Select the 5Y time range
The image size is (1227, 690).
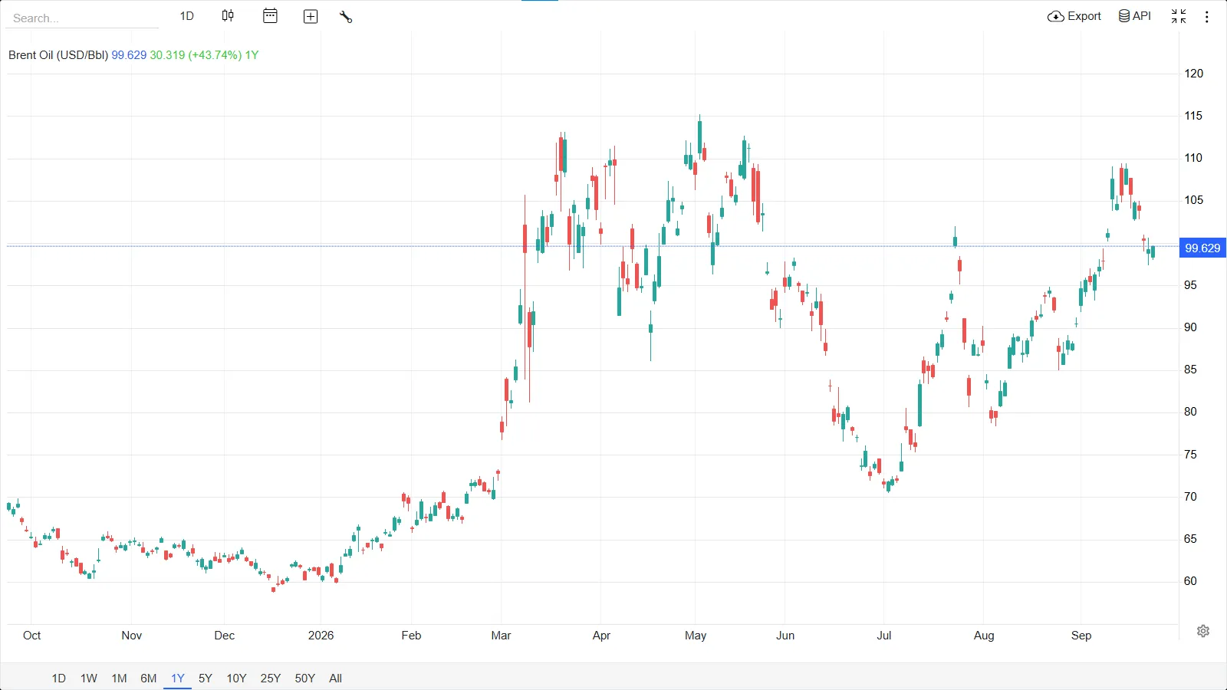point(206,678)
